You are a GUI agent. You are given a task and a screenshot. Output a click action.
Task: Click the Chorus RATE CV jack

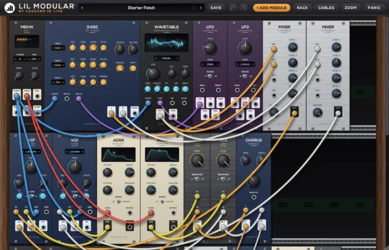253,198
